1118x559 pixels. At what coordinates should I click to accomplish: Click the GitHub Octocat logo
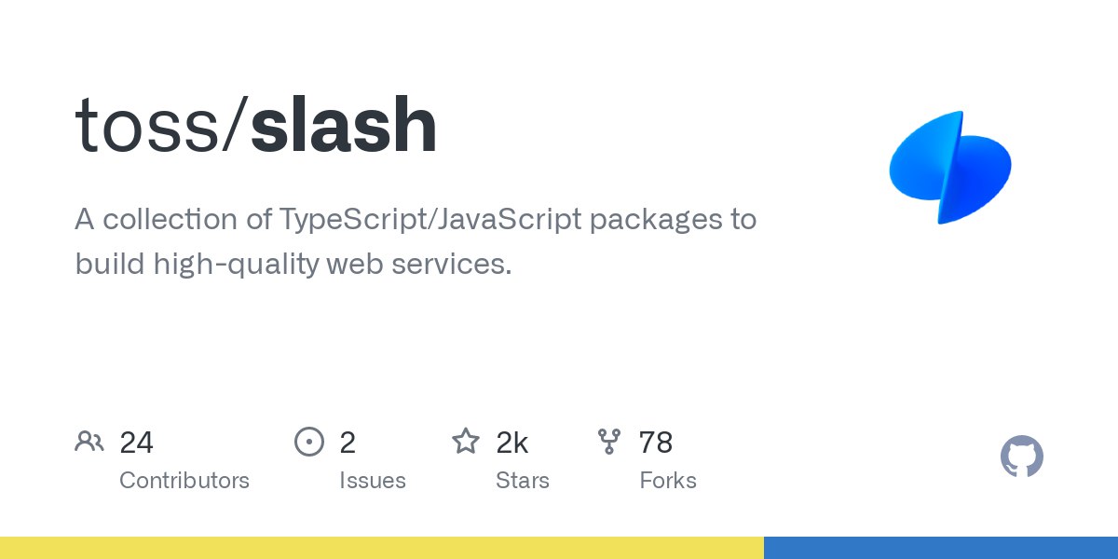click(x=1021, y=457)
